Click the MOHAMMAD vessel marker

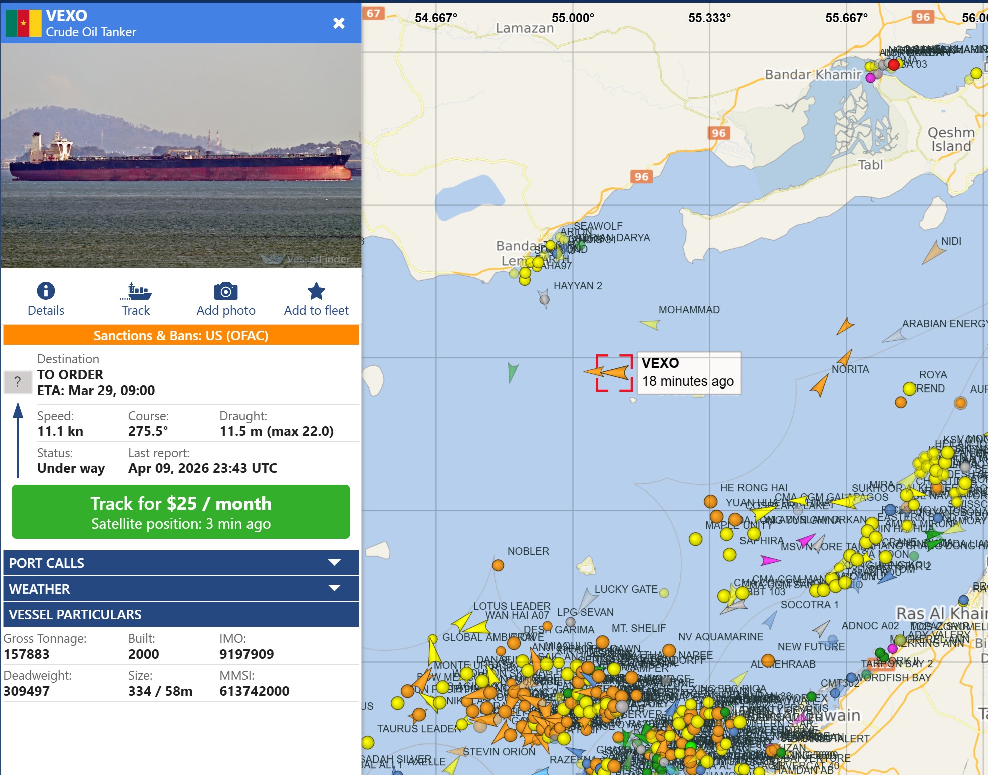651,325
